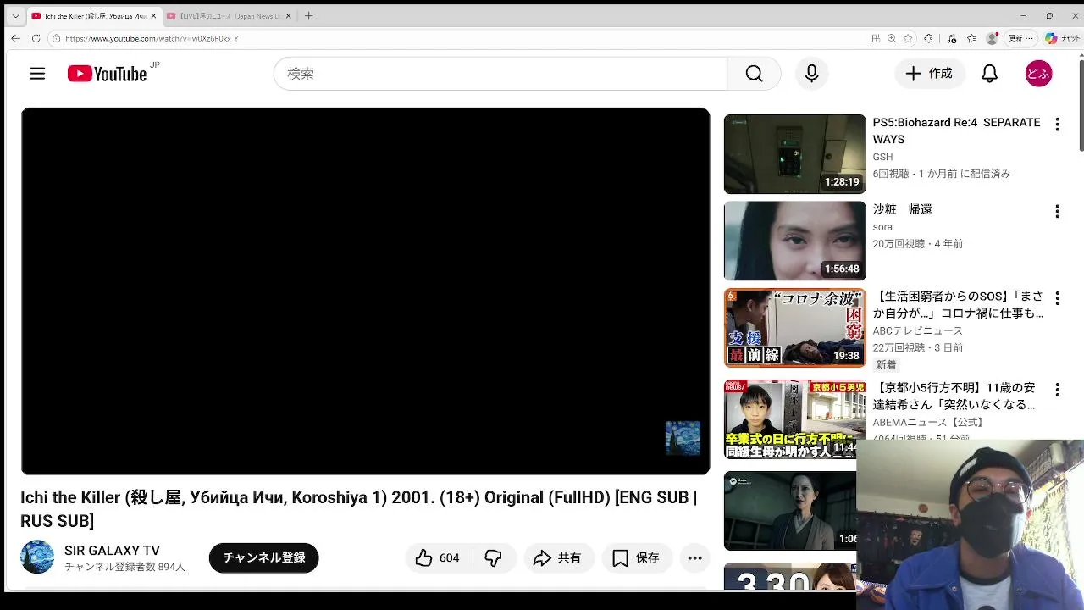Open more actions ellipsis under the video
Viewport: 1084px width, 610px height.
click(x=694, y=557)
